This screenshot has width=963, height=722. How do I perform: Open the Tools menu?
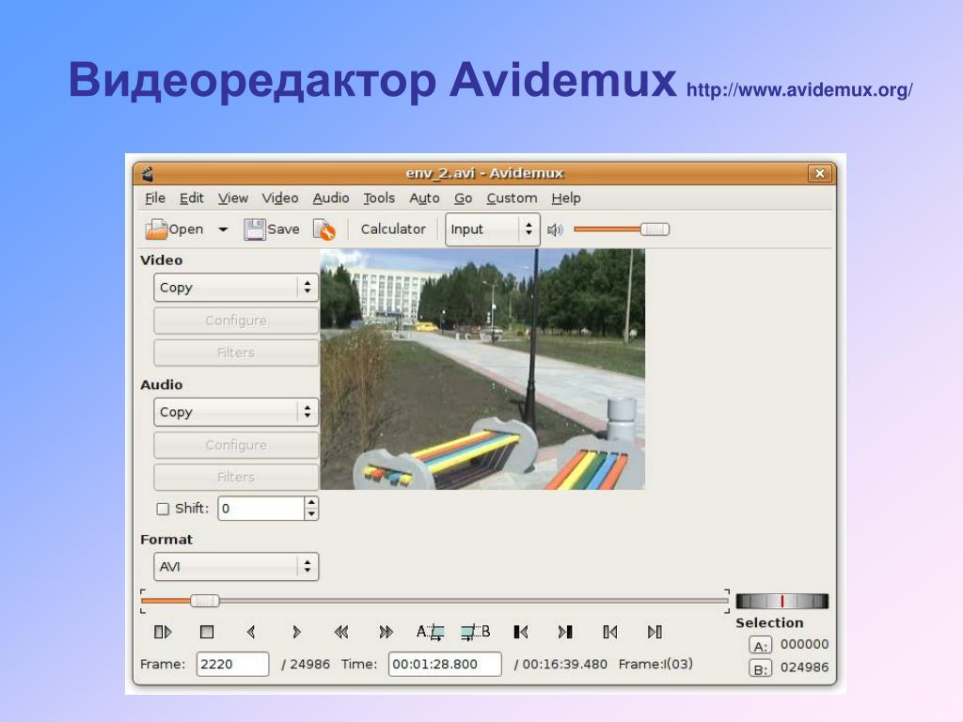coord(379,198)
